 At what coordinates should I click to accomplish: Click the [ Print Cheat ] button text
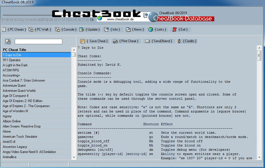tap(129, 41)
